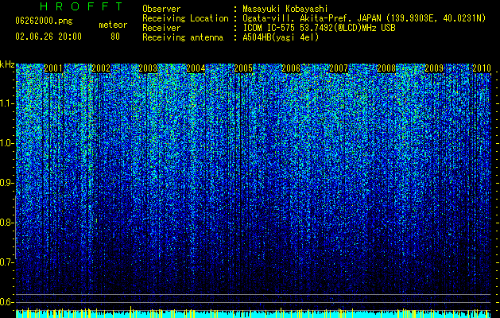Click the 2004 time marker
Viewport: 500px width, 318px height.
(x=196, y=68)
